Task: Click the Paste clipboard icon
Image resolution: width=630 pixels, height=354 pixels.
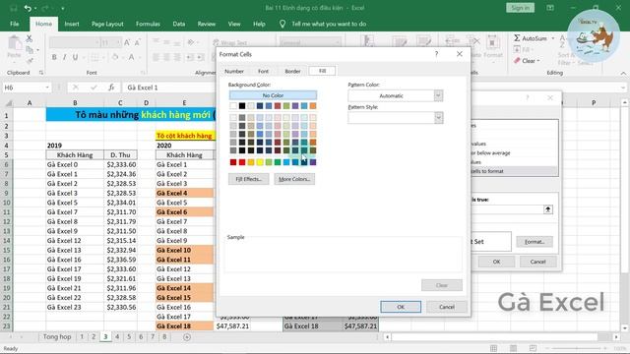Action: pos(14,43)
